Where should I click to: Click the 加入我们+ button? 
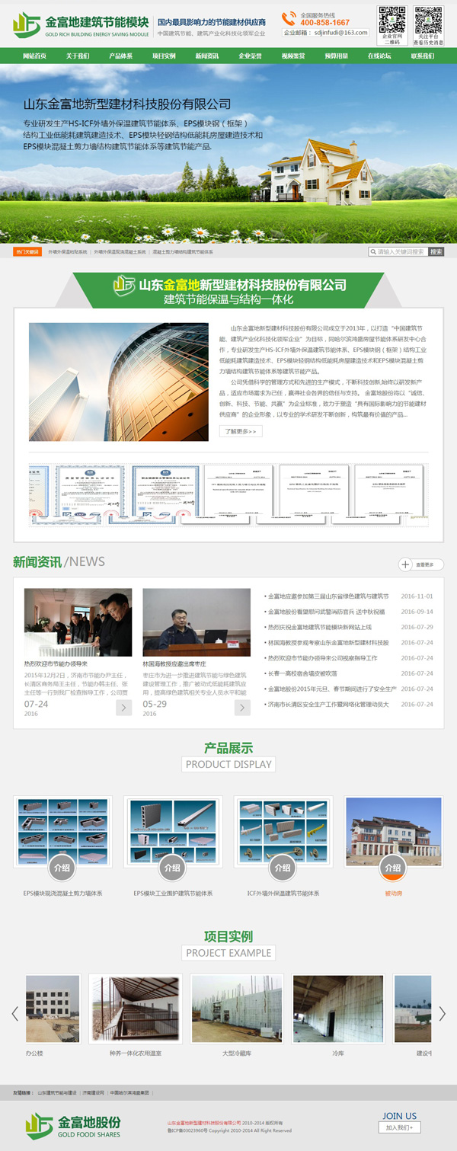pos(399,1128)
